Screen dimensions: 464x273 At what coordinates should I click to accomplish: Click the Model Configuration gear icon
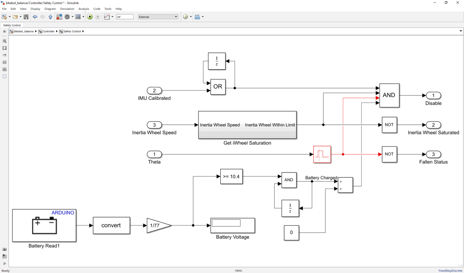coord(67,17)
